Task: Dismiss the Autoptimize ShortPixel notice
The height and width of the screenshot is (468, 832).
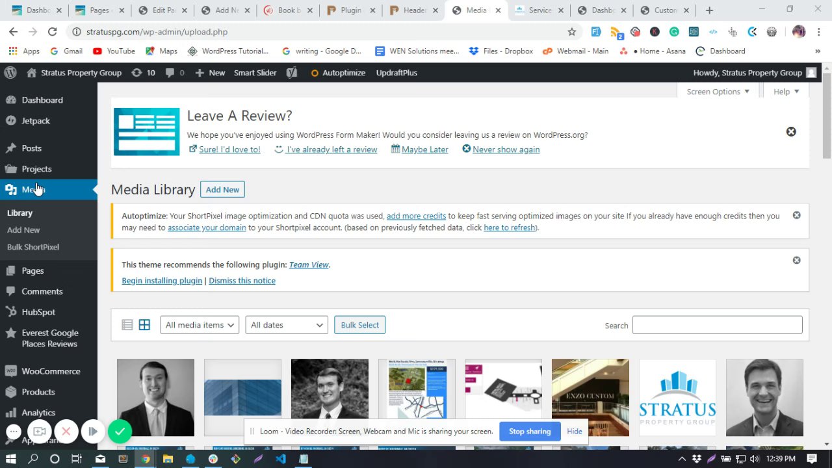Action: (x=796, y=215)
